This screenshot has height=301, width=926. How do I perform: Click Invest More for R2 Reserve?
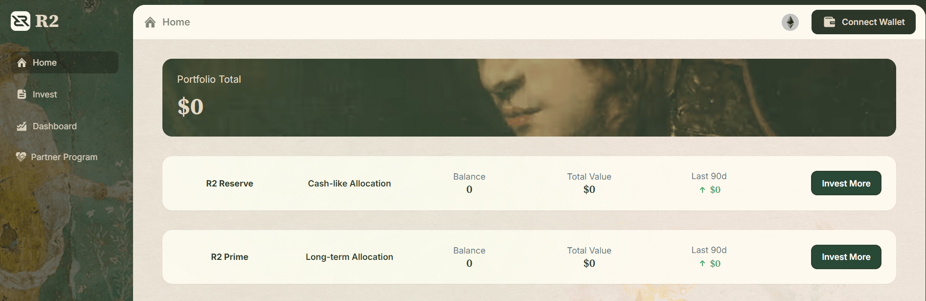pos(846,184)
